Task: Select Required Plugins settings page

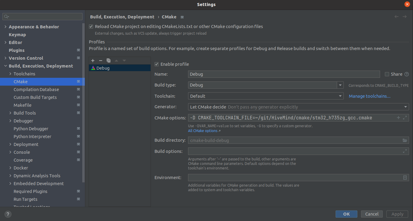Action: coord(31,191)
